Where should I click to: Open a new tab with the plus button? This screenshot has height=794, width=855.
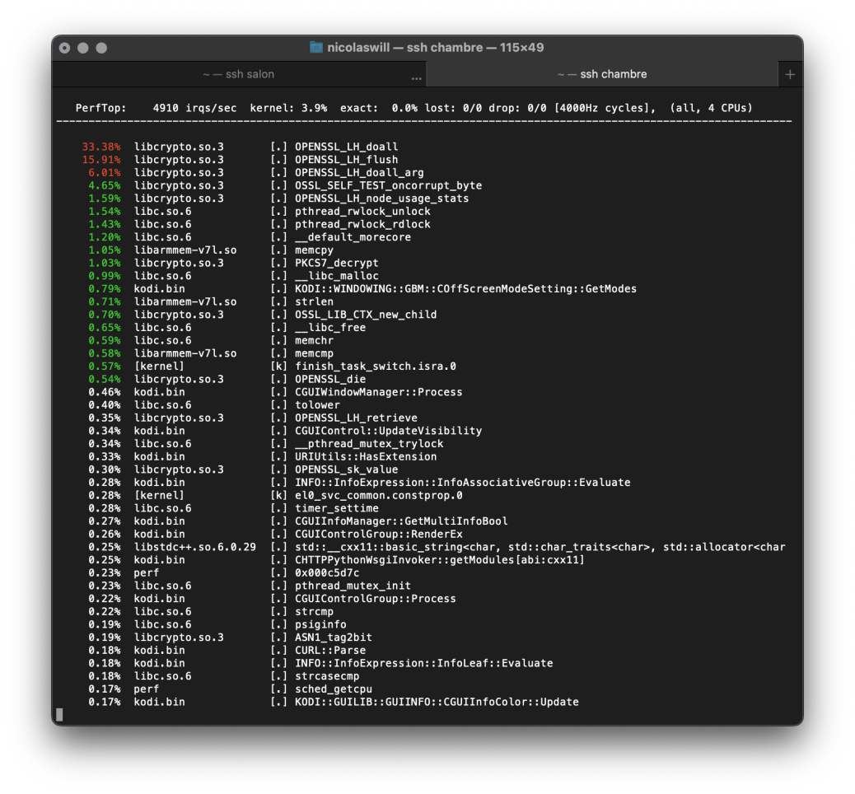click(789, 74)
